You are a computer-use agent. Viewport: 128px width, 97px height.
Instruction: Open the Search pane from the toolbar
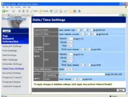click(x=34, y=11)
